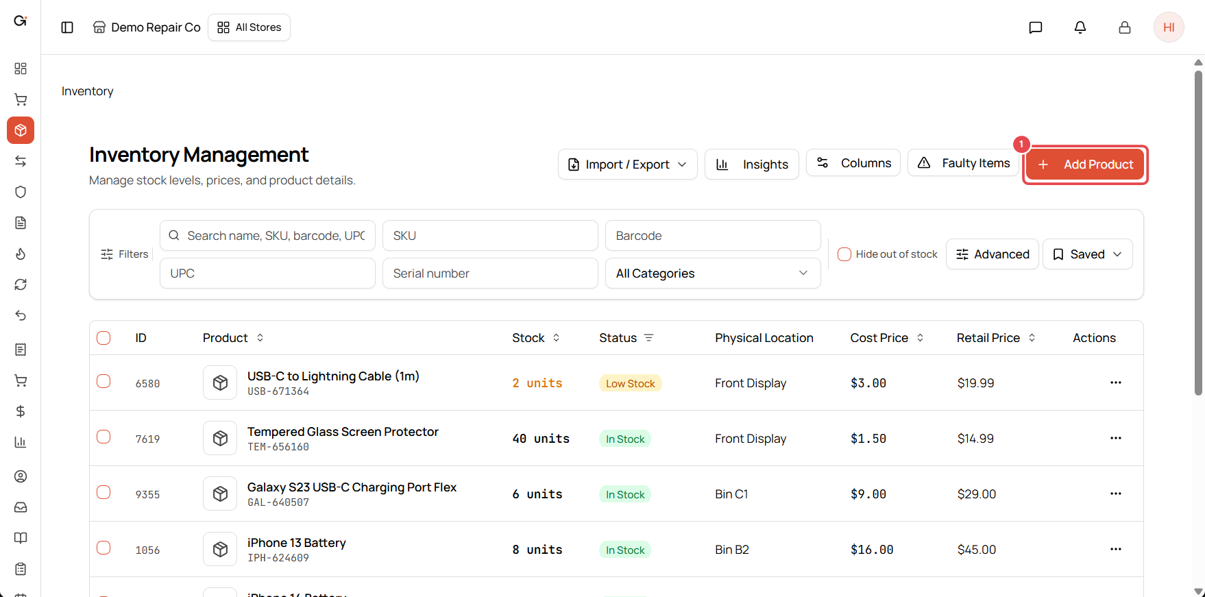Click the 40 units stock value
1205x597 pixels.
click(541, 439)
